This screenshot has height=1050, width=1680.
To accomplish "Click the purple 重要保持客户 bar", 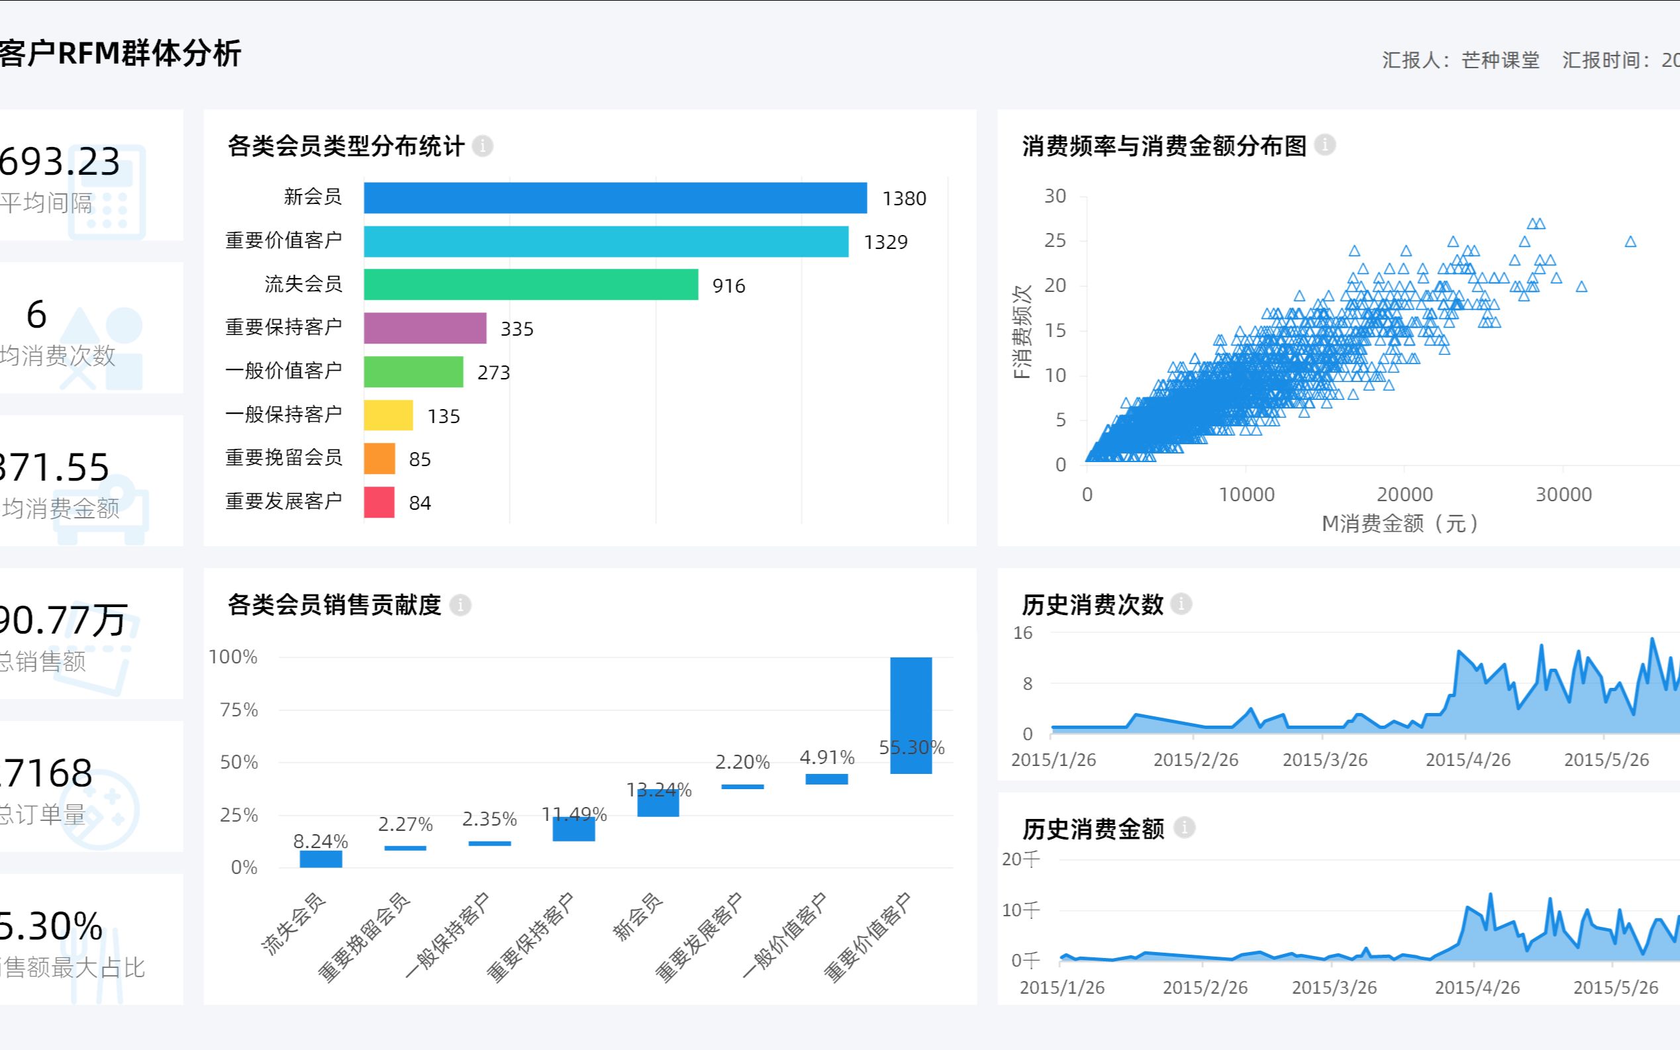I will pos(425,328).
